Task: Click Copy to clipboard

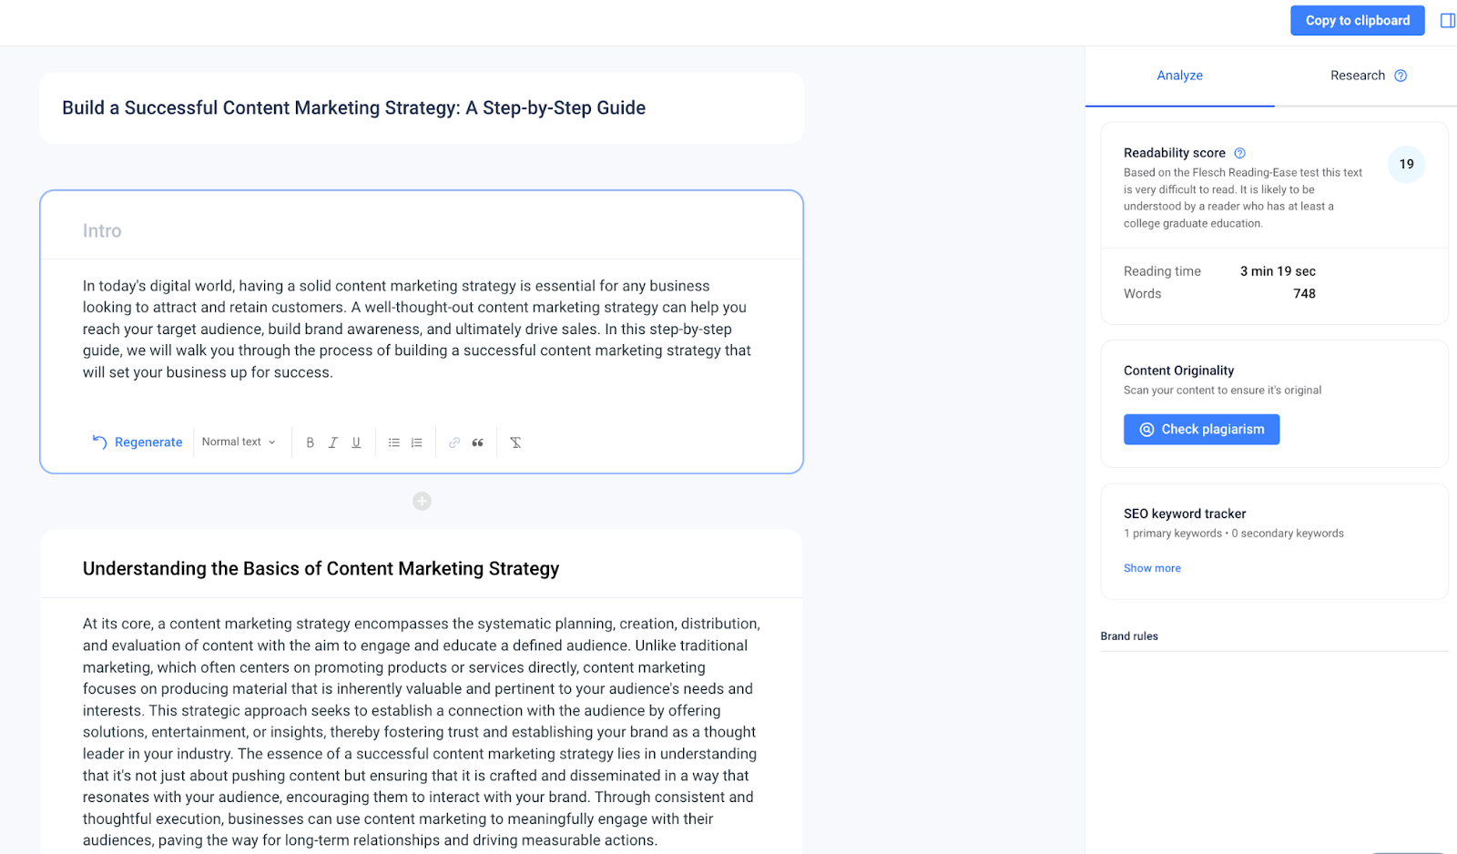Action: (1357, 20)
